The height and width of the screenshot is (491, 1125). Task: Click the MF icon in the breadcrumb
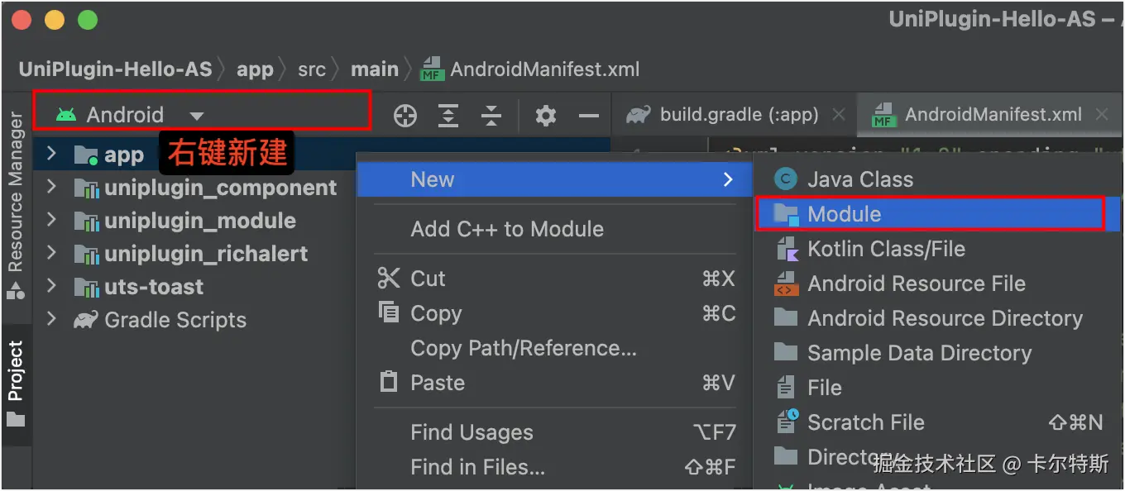[433, 69]
